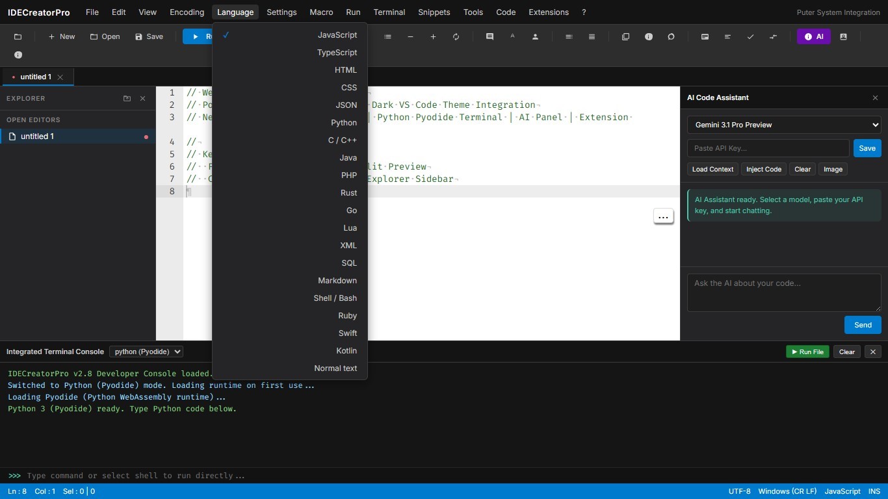Open the File menu
This screenshot has height=499, width=888.
pos(92,12)
